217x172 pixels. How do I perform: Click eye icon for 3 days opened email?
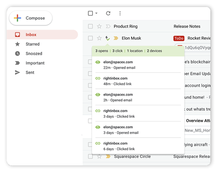98,127
